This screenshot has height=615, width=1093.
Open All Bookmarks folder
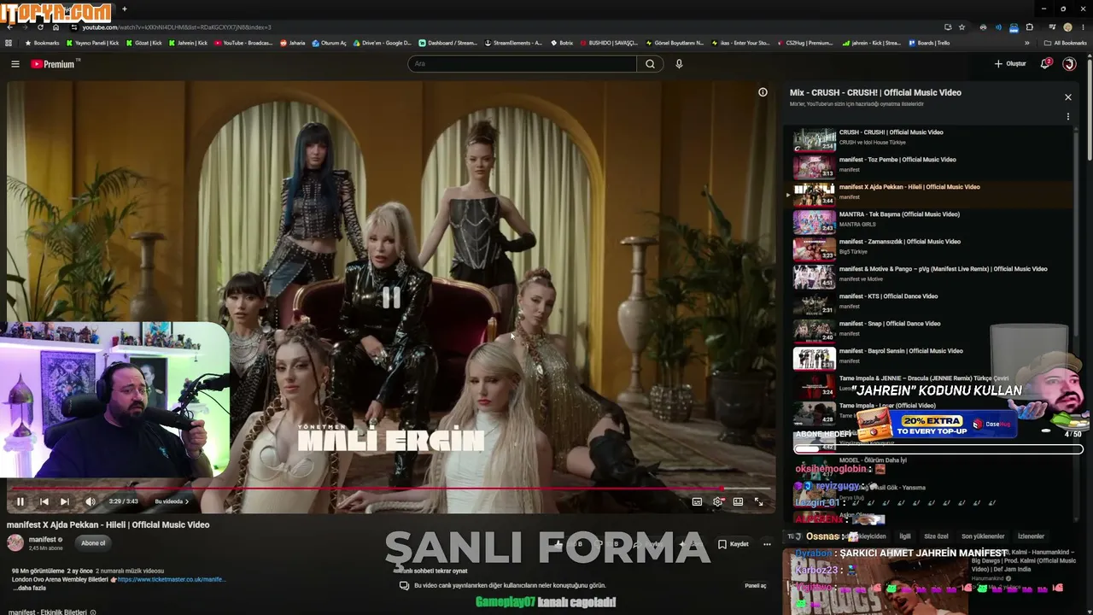click(x=1065, y=43)
